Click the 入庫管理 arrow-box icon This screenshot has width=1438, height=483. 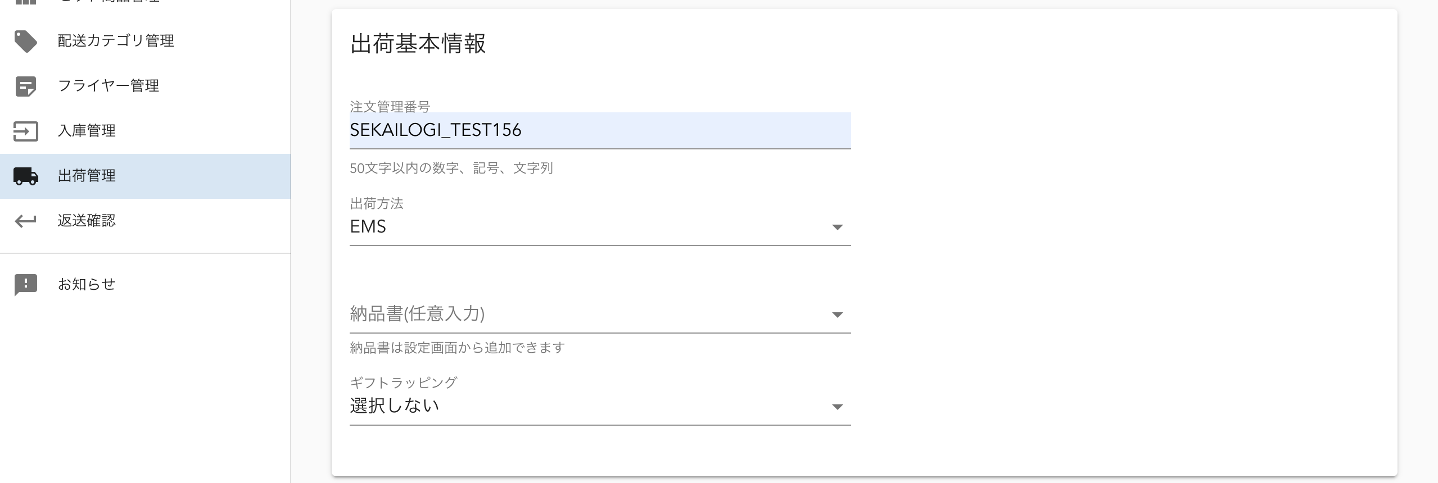(x=25, y=131)
